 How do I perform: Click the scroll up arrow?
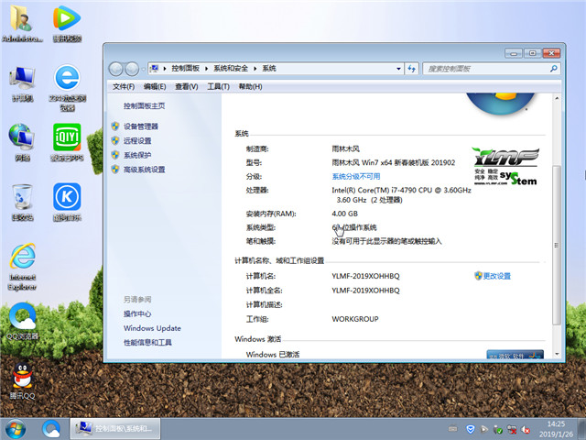pos(557,98)
